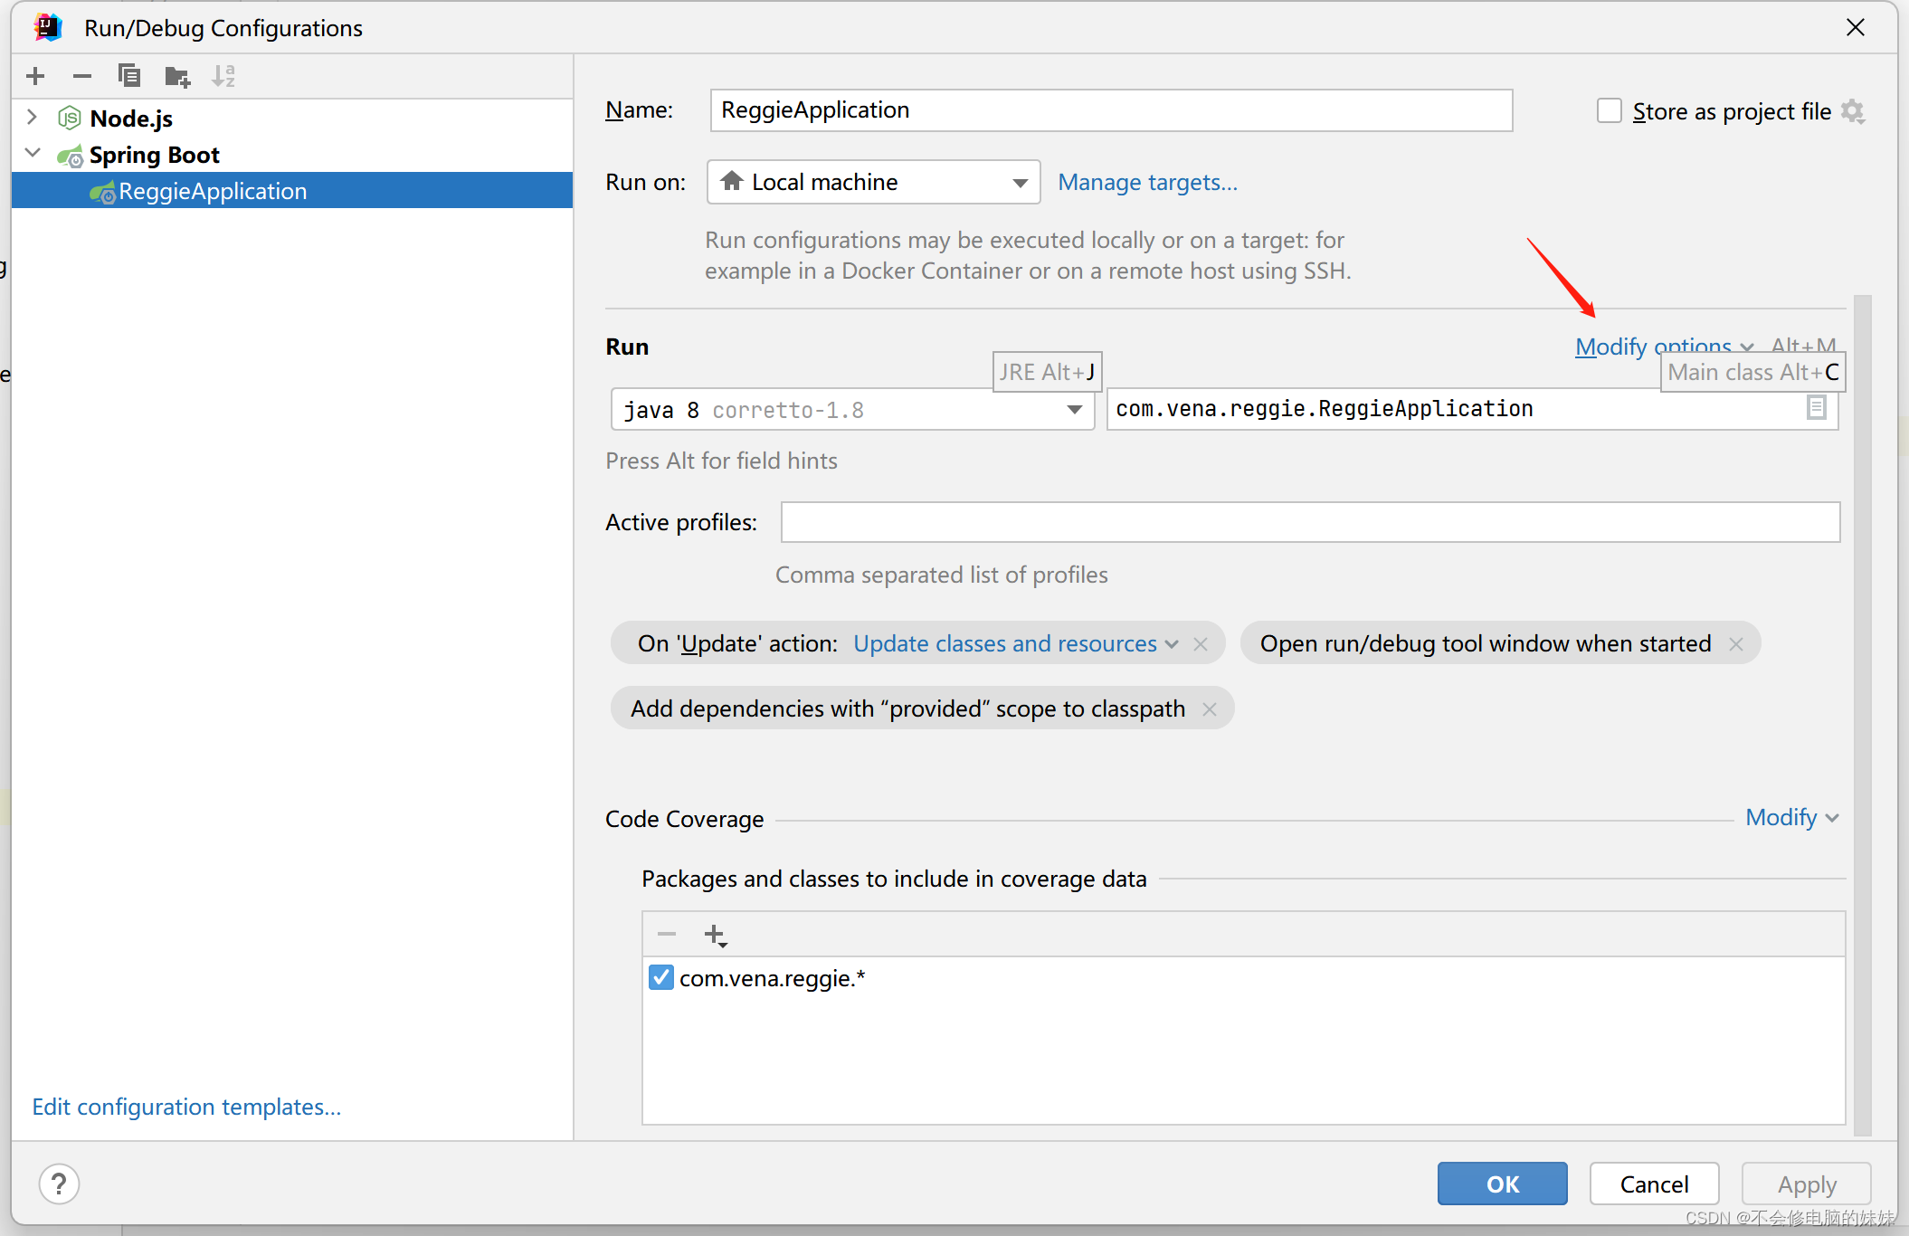This screenshot has width=1909, height=1236.
Task: Copy the ReggieApplication configuration
Action: (129, 76)
